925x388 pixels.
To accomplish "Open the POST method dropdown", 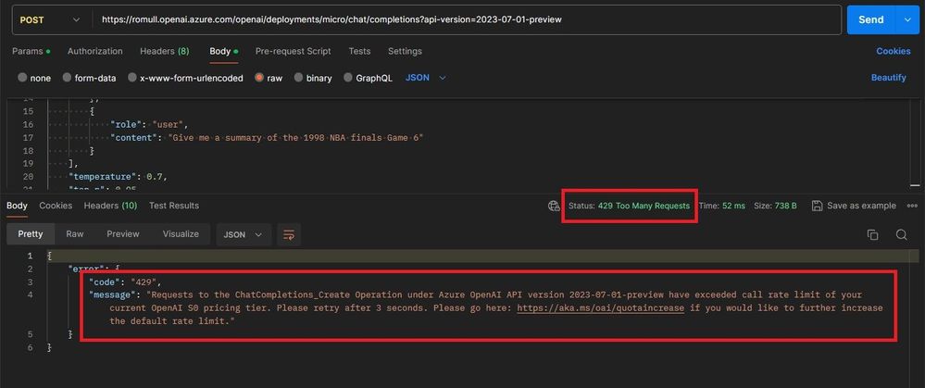I will (x=51, y=19).
